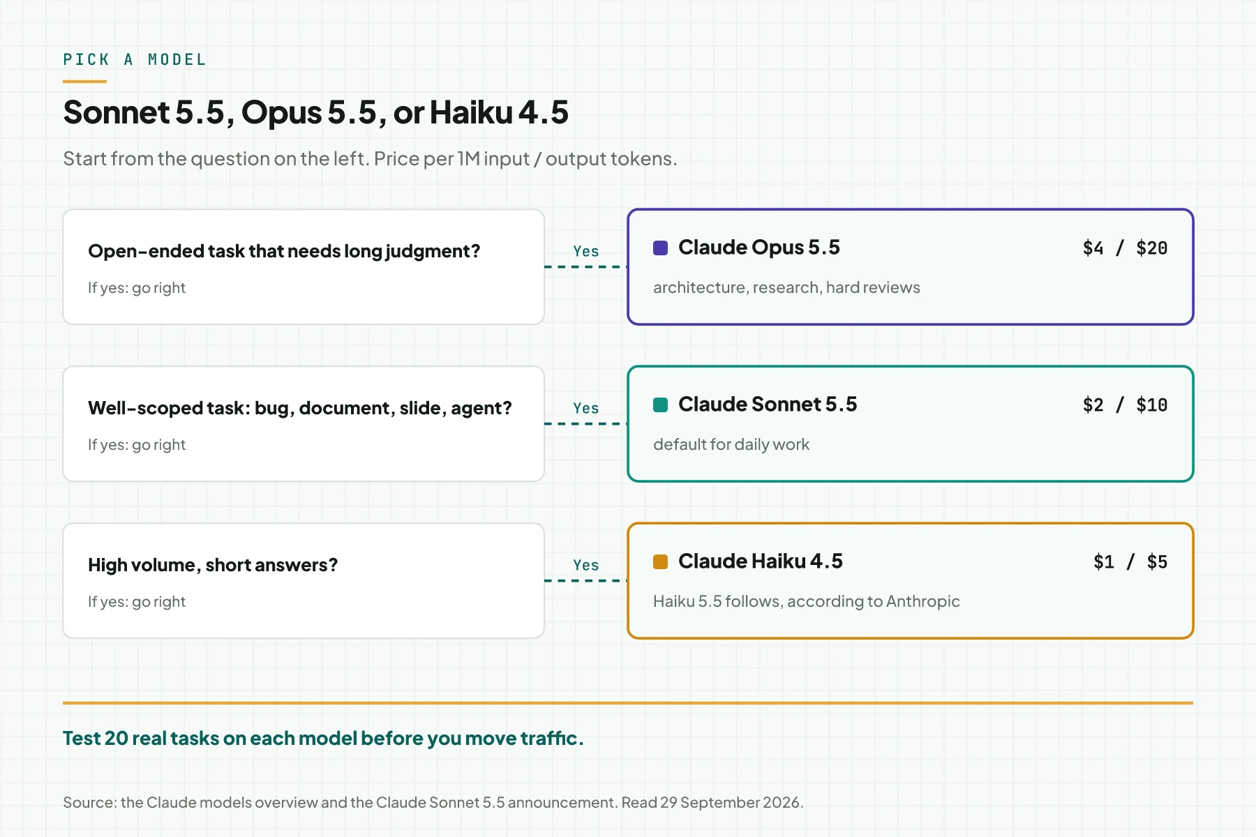Select the 'PICK A MODEL' heading label
This screenshot has width=1256, height=837.
point(135,60)
